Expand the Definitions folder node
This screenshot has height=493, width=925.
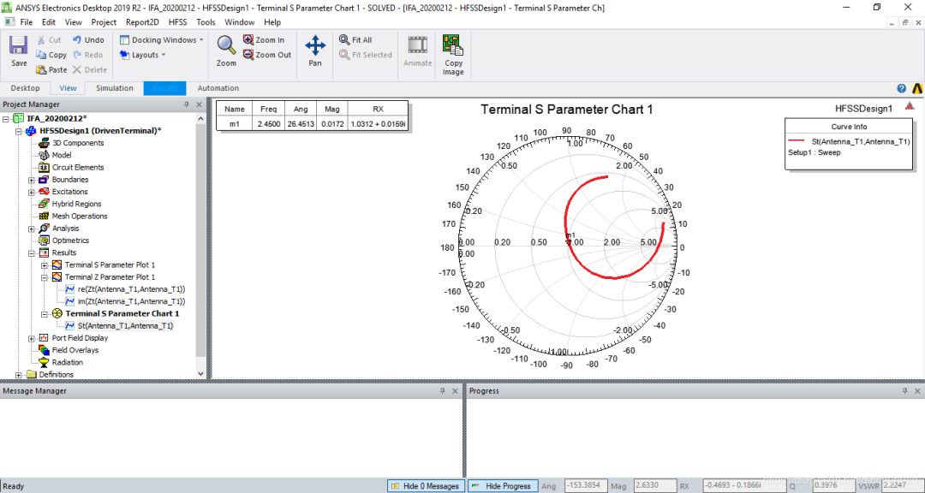[x=18, y=375]
